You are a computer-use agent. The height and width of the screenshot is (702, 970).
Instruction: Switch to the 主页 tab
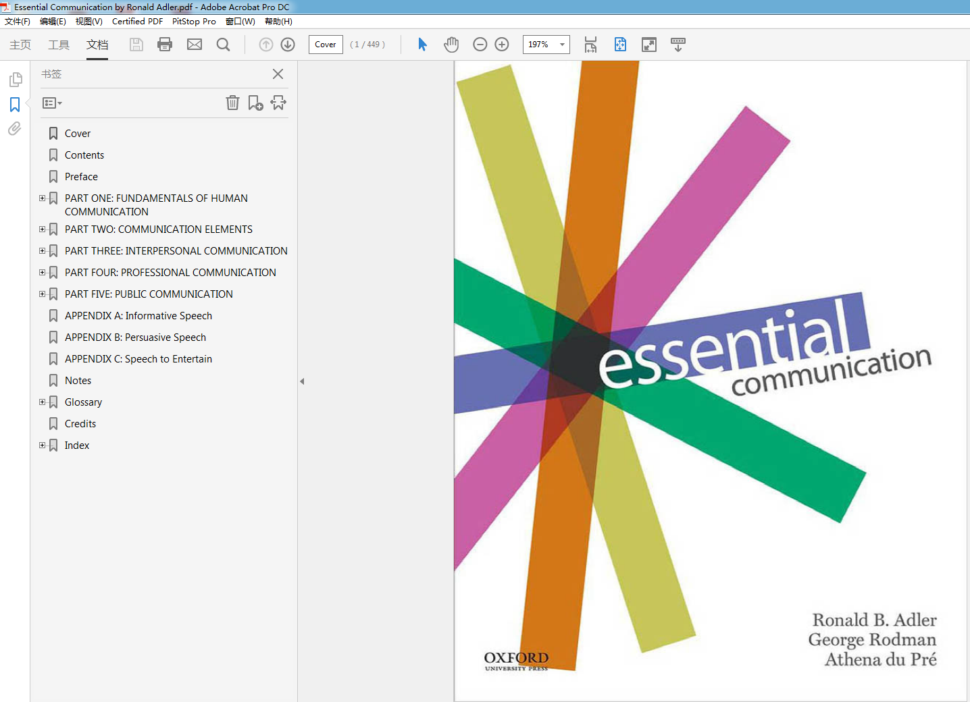point(20,45)
